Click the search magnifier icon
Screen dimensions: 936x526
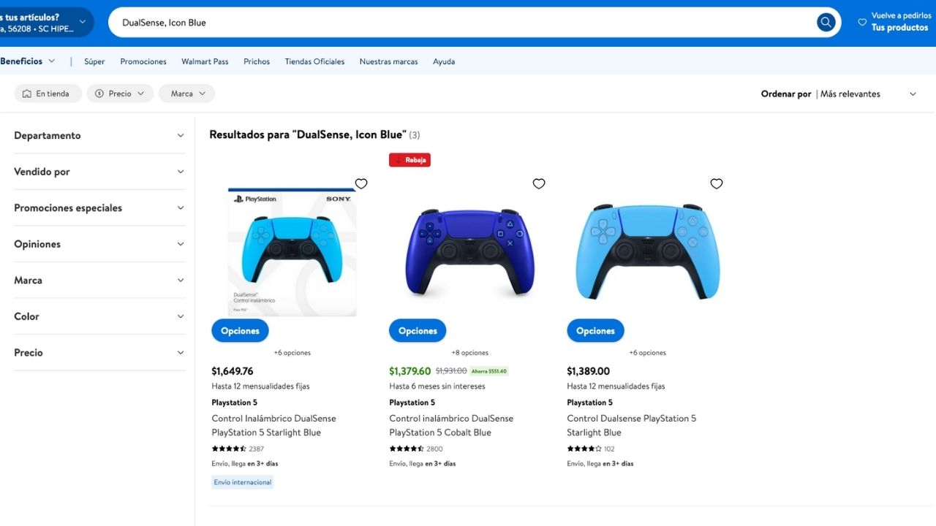(x=826, y=22)
